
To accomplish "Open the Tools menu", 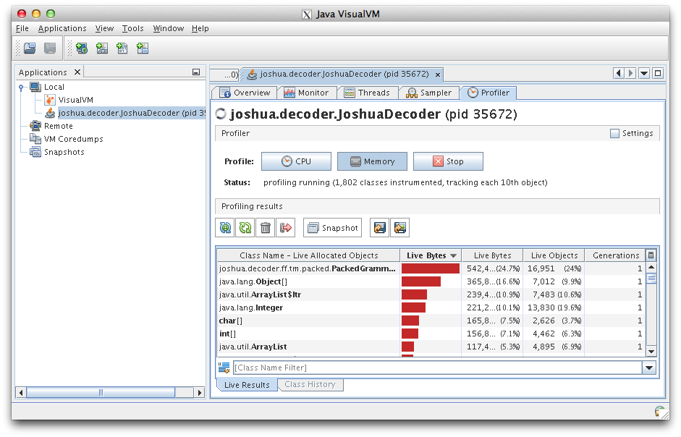I will (x=132, y=28).
